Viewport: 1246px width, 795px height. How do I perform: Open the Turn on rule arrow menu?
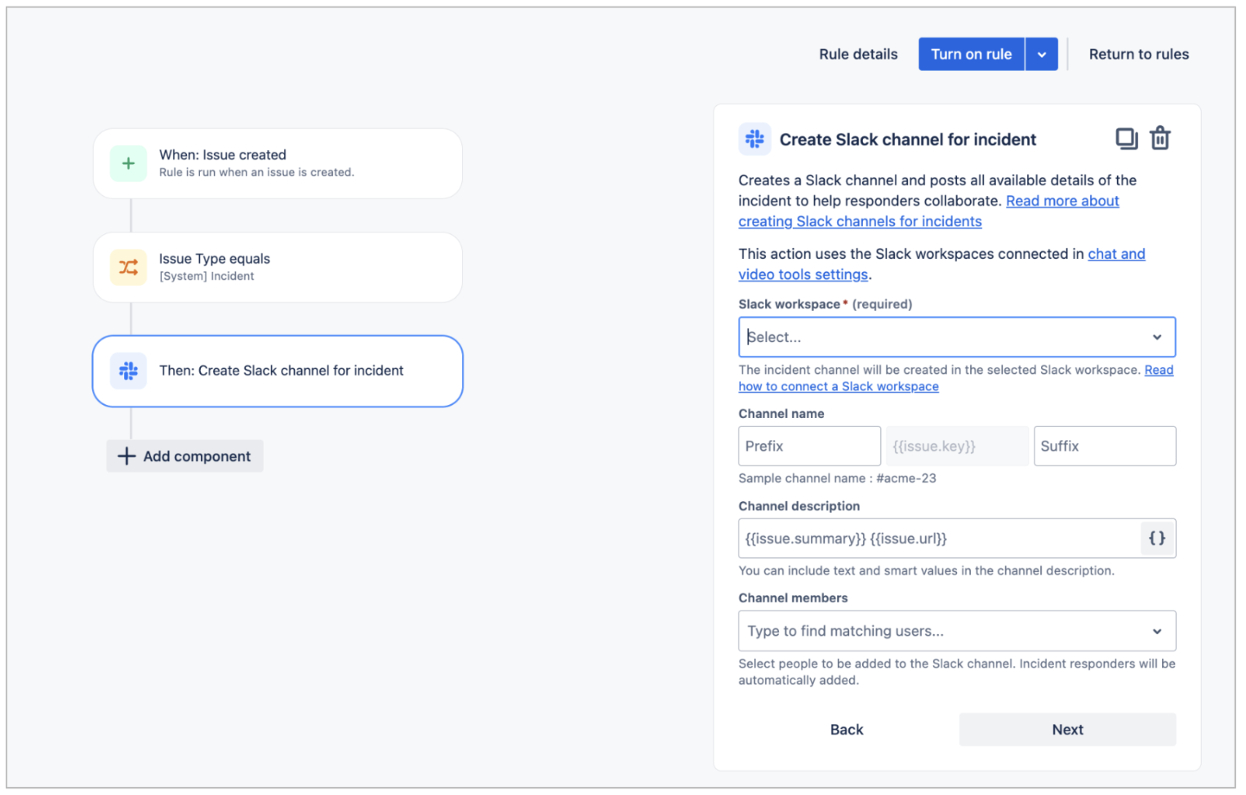point(1042,54)
